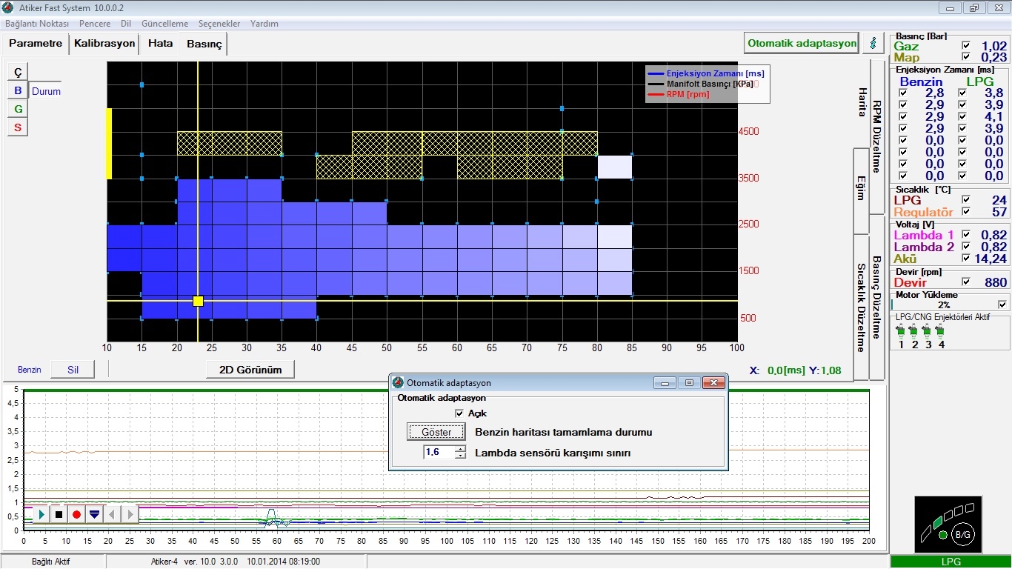The width and height of the screenshot is (1012, 569).
Task: Decrease the lambda limit with down spinner
Action: pos(460,455)
